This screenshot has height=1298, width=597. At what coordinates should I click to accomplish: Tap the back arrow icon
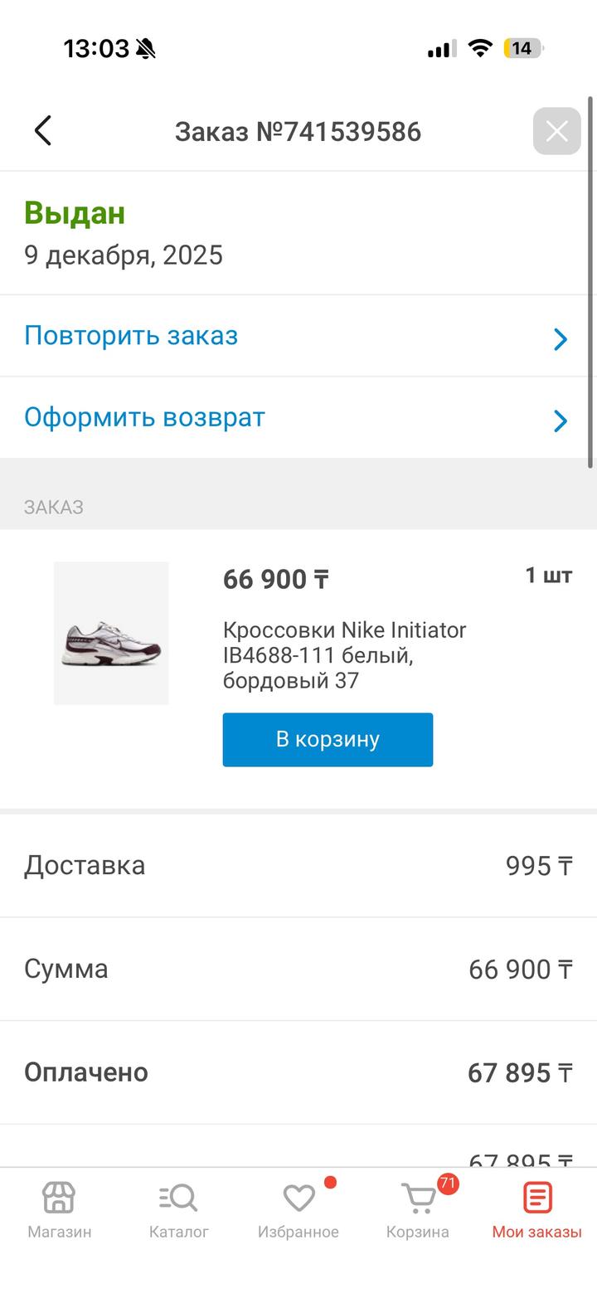click(43, 131)
